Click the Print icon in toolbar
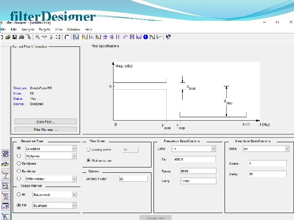 coord(22,37)
